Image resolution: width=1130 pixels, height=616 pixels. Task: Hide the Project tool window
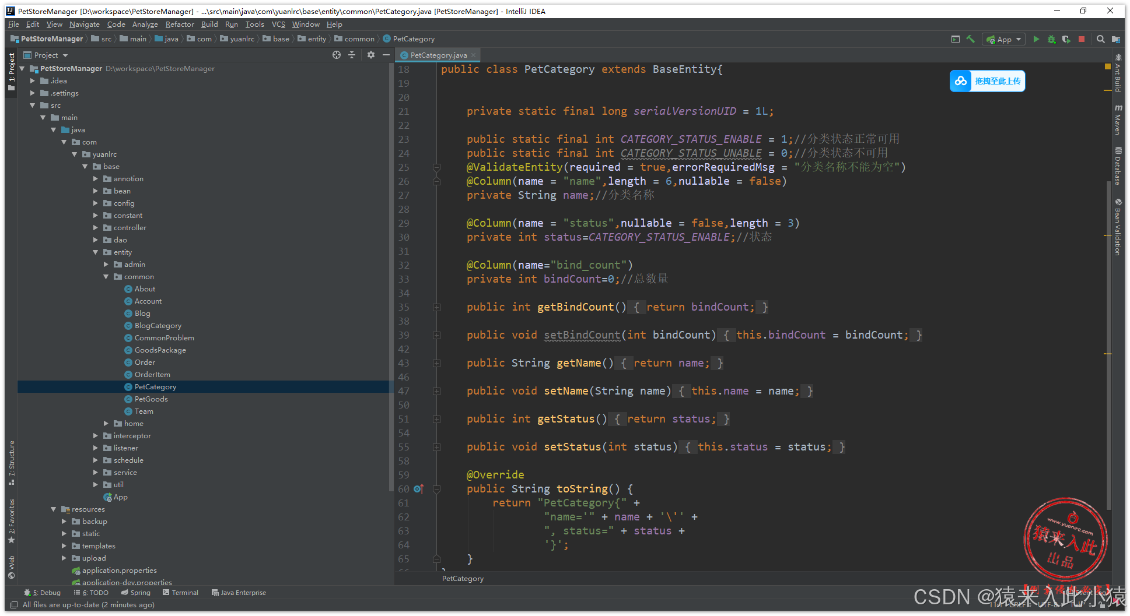386,55
